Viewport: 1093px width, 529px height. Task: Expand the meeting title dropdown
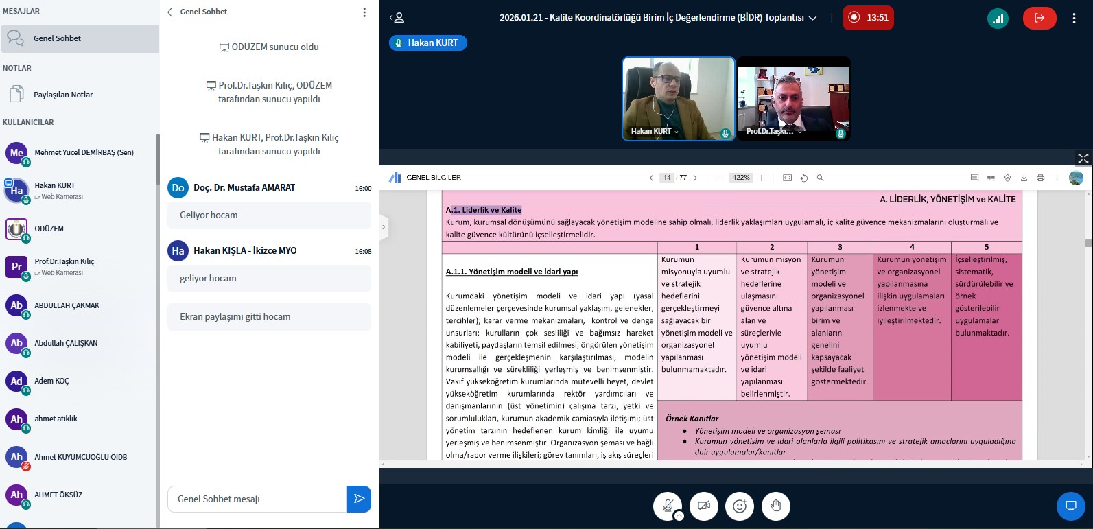coord(813,18)
